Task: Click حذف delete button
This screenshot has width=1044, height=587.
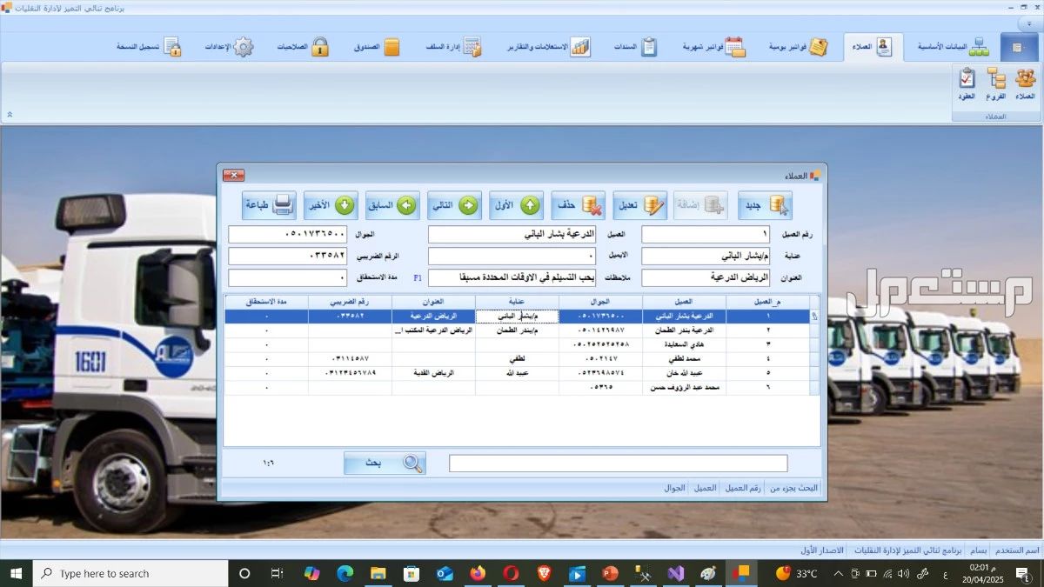Action: pos(579,205)
